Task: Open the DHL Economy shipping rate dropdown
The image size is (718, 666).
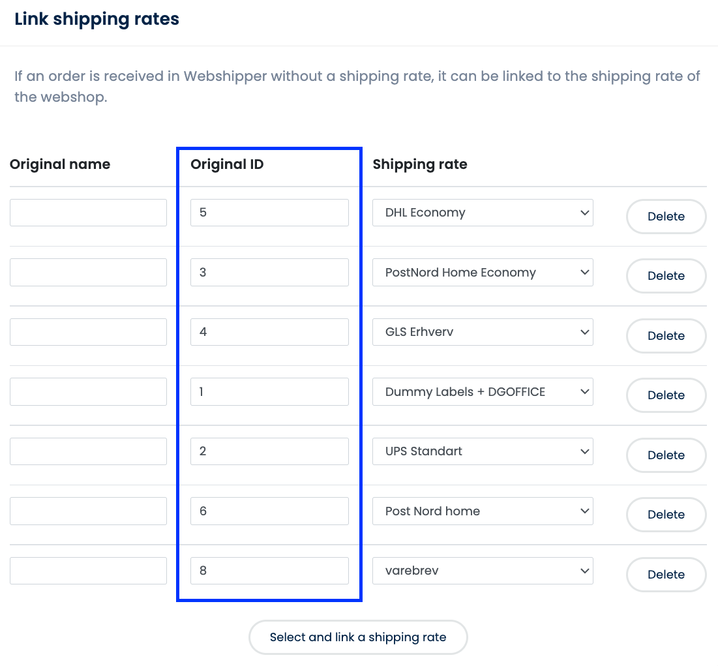Action: point(483,213)
